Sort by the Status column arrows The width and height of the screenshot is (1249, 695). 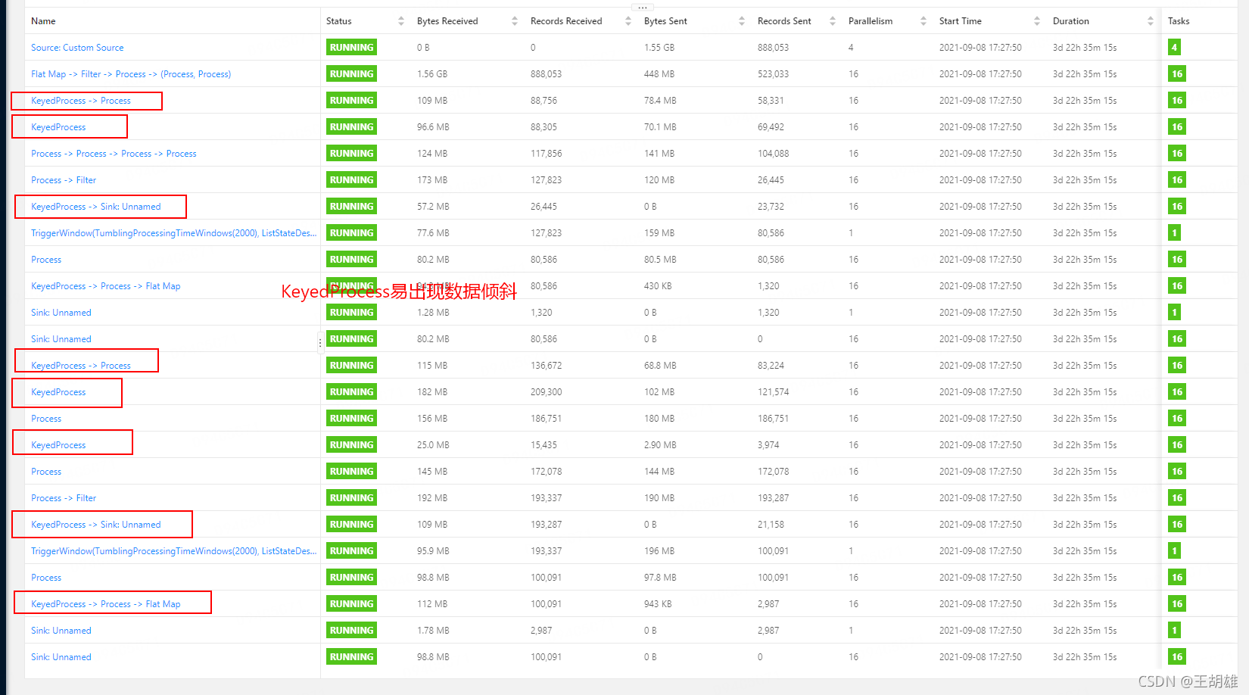pyautogui.click(x=401, y=21)
